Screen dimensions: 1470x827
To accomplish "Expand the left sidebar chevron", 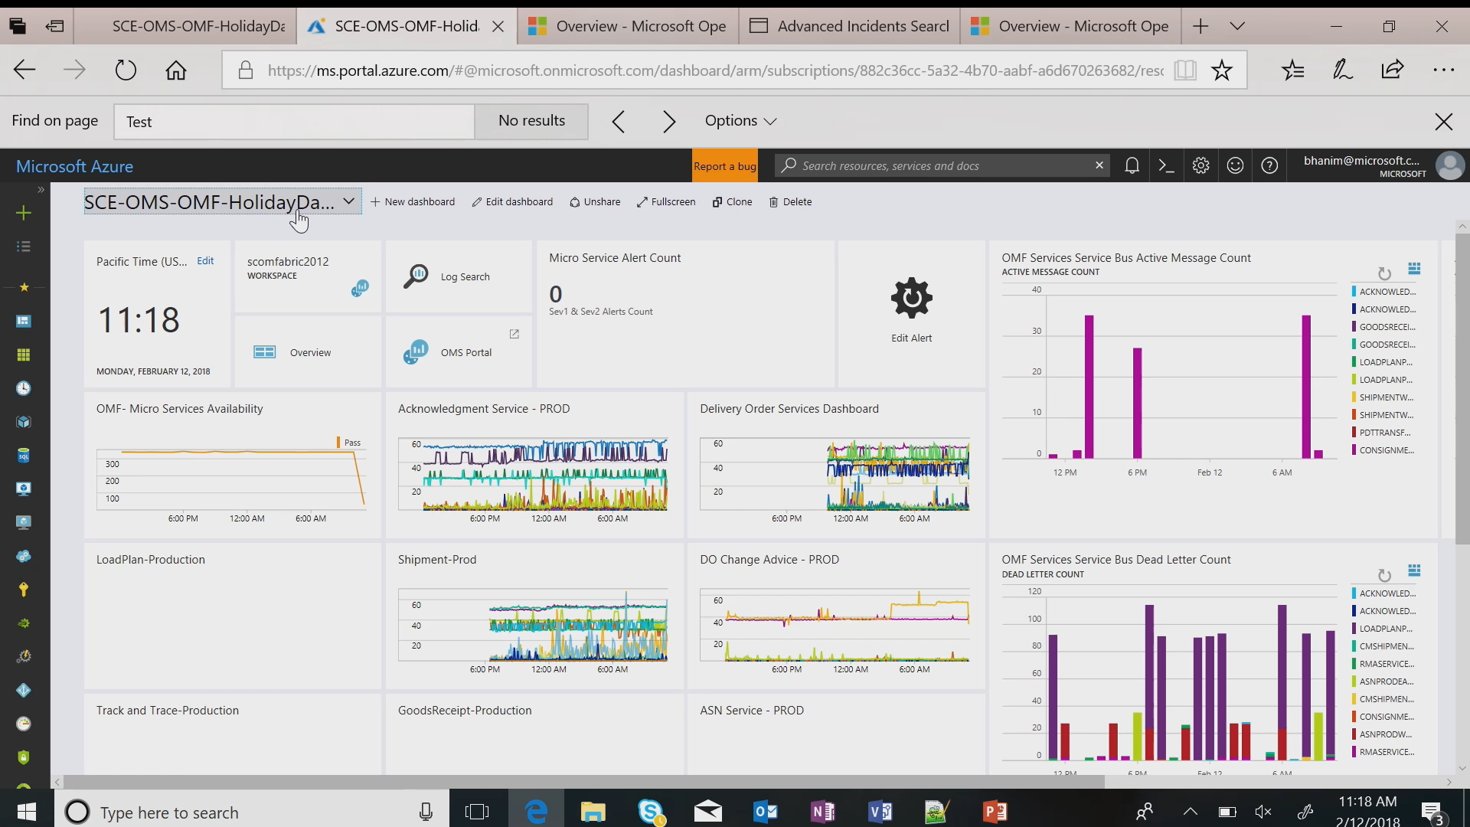I will point(41,189).
